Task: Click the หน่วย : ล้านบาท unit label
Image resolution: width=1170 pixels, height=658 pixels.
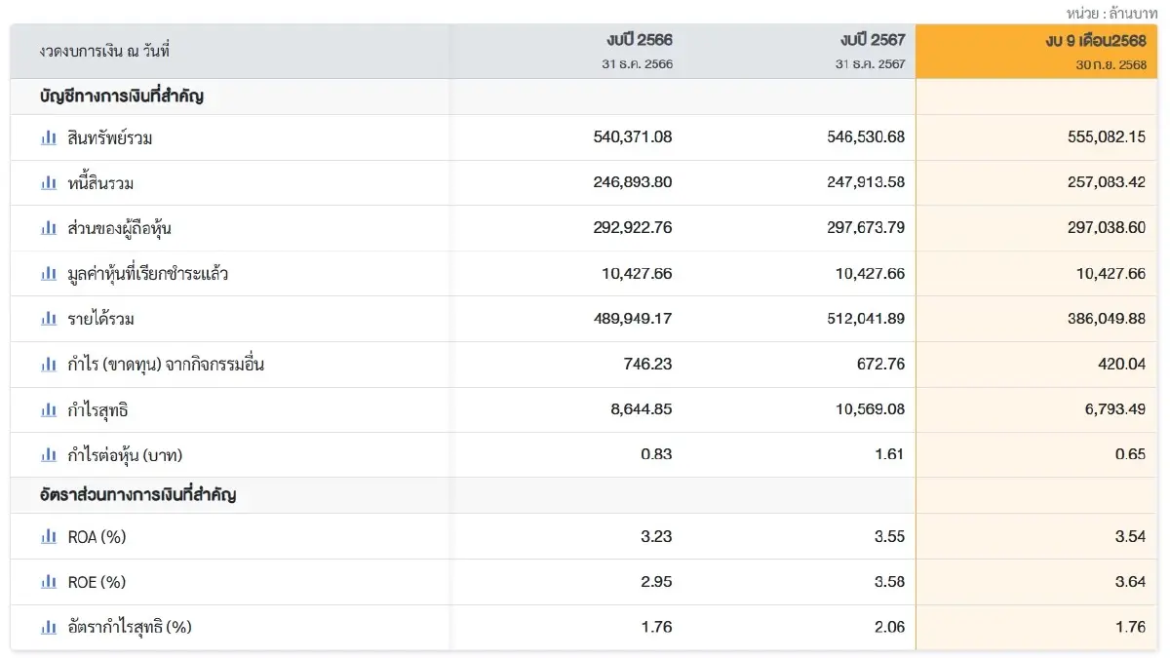Action: click(1111, 13)
